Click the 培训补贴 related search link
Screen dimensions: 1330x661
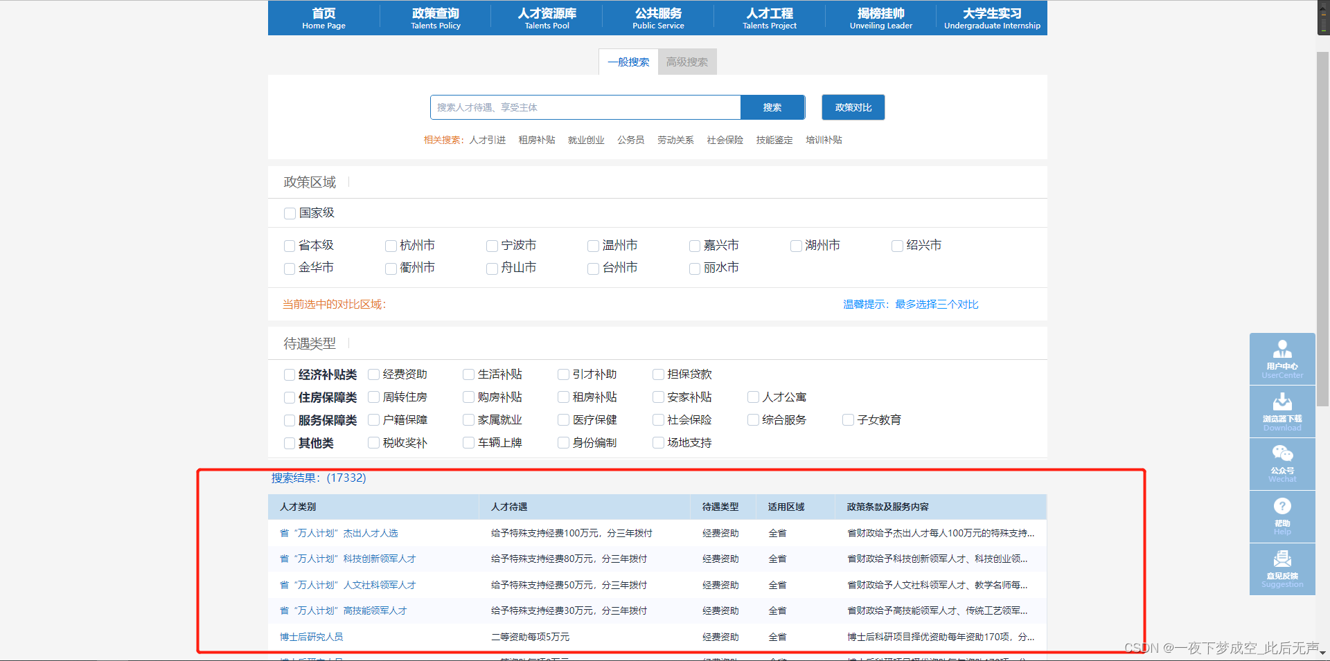(824, 140)
